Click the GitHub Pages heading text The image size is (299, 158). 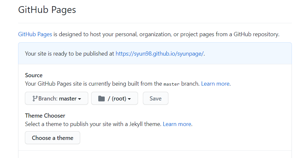47,10
